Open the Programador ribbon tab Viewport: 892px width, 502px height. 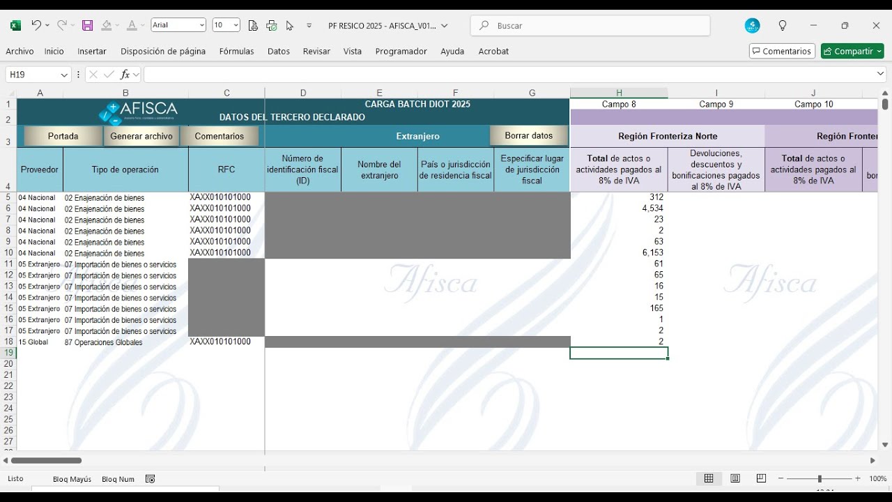coord(401,51)
